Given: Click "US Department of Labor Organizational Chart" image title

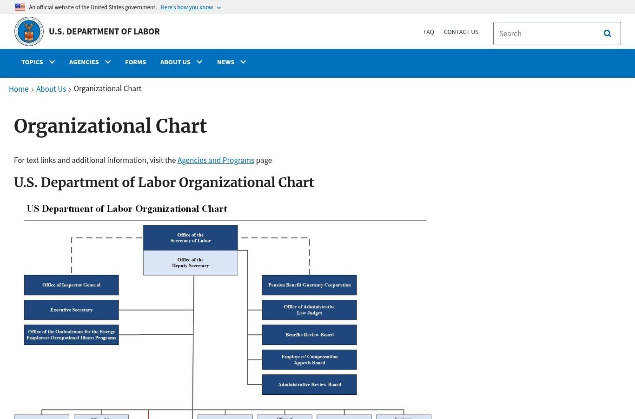Looking at the screenshot, I should [x=127, y=209].
